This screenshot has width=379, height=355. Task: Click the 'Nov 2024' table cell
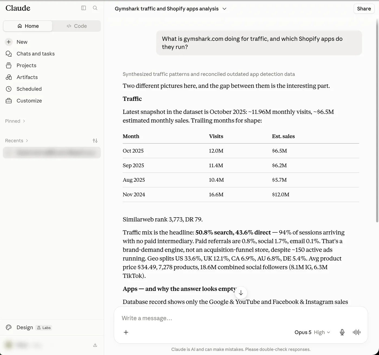pos(134,194)
